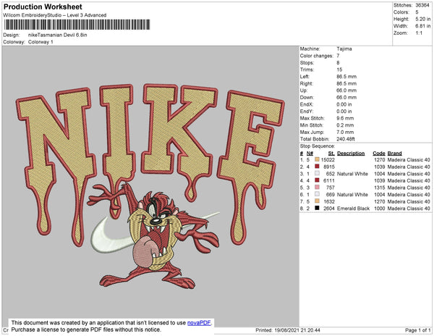This screenshot has width=434, height=336.
Task: Click the embroidery design preview image
Action: click(x=150, y=186)
